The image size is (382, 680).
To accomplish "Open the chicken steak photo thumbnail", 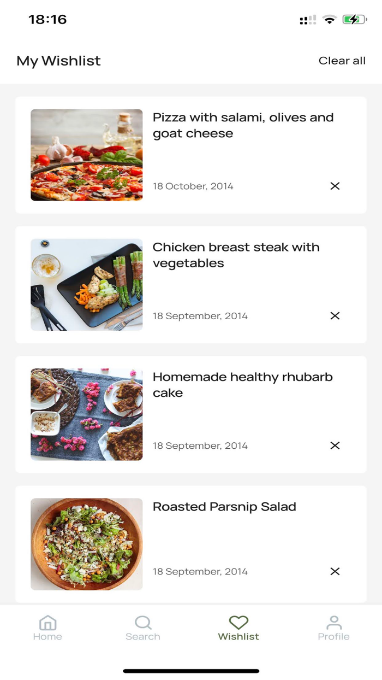I will click(87, 284).
